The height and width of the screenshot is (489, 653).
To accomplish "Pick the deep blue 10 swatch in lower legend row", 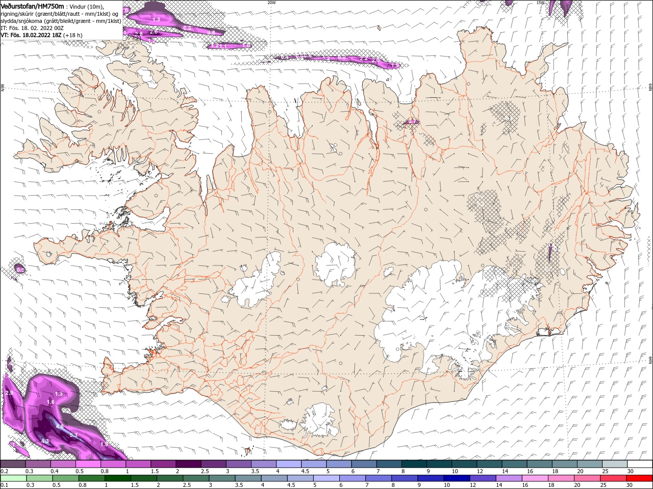I will click(x=457, y=478).
